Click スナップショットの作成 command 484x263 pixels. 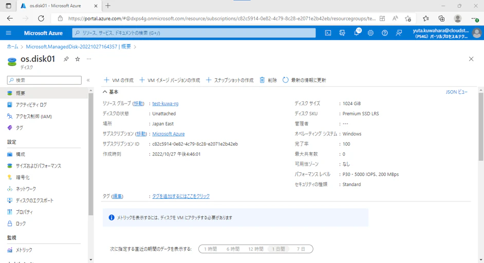coord(230,80)
